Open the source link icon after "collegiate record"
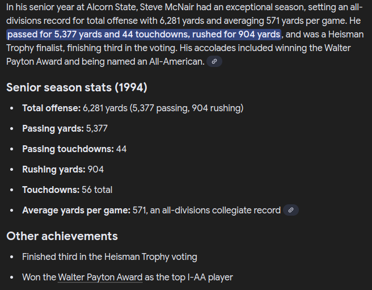The image size is (372, 290). click(x=290, y=210)
